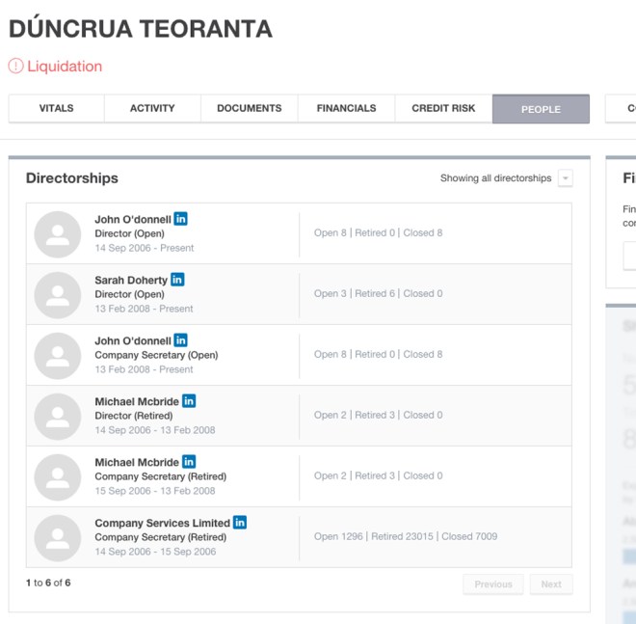Switch to the Activity tab
Screen dimensions: 636x624
[x=152, y=108]
